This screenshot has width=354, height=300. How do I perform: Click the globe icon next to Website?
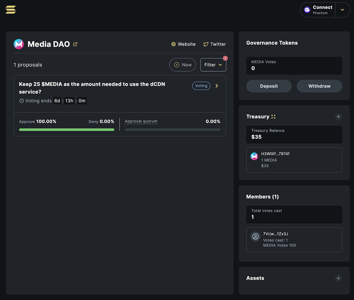[173, 44]
